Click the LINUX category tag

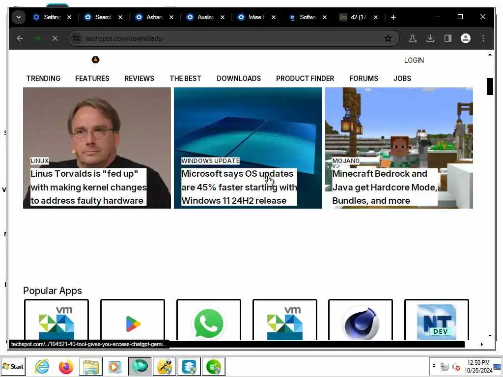[x=40, y=161]
